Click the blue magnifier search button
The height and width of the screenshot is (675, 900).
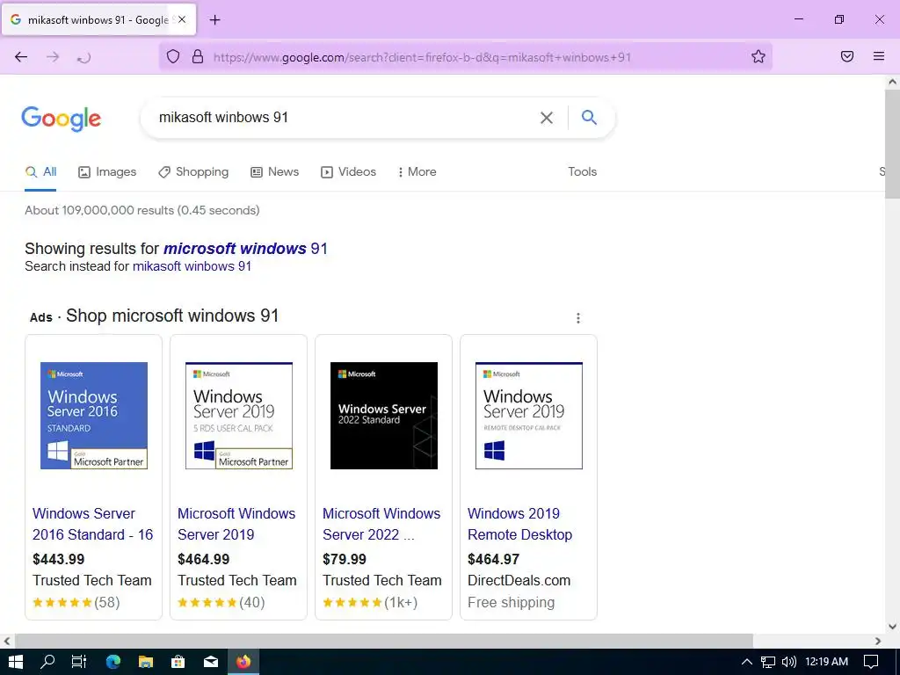(589, 117)
